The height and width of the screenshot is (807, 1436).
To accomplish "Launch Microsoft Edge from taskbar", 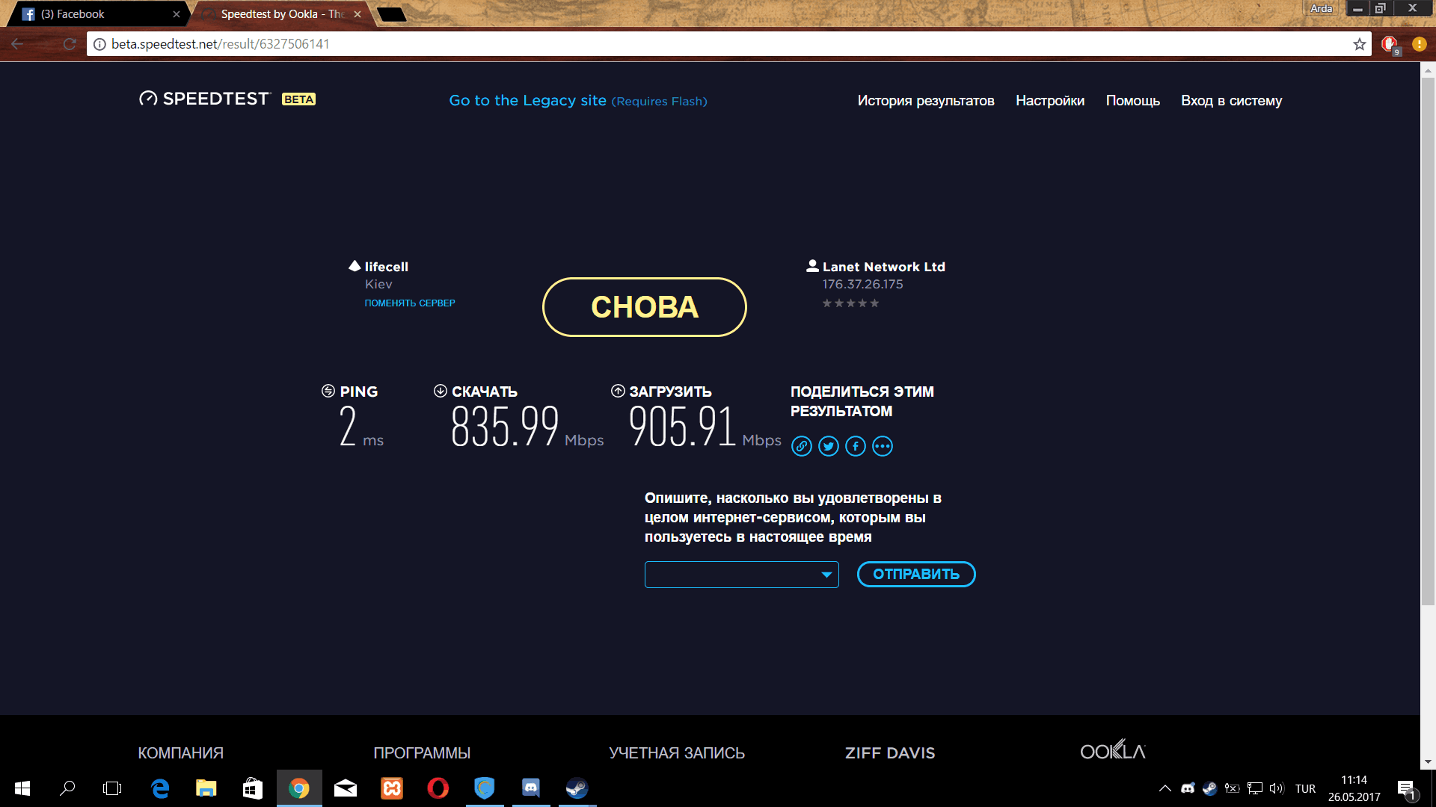I will (x=160, y=788).
